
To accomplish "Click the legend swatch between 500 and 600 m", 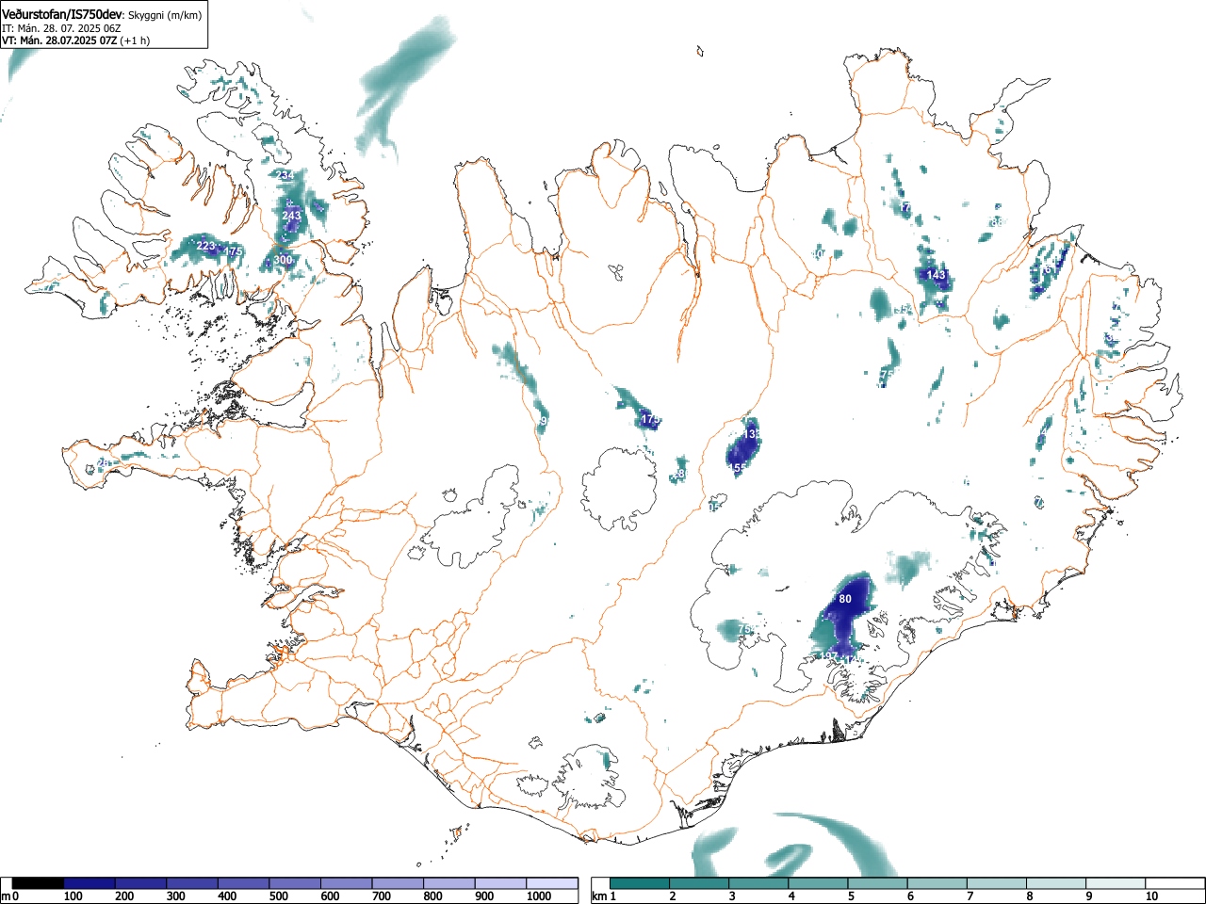I will point(296,883).
